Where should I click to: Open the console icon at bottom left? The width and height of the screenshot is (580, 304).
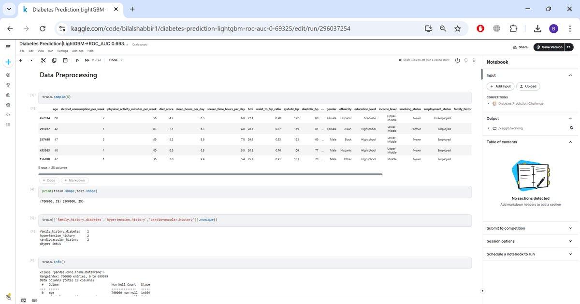[24, 300]
